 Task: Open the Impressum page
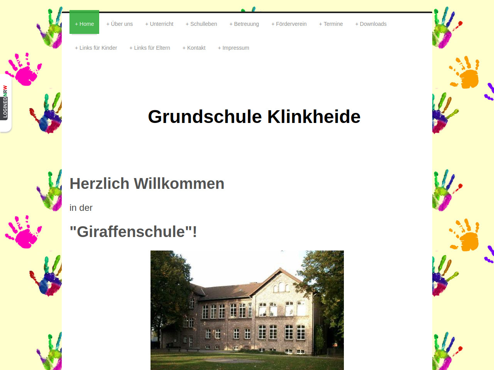pos(233,48)
